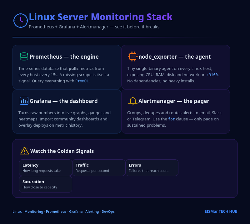Click the 'Grafana — the dashboard' heading

64,101
